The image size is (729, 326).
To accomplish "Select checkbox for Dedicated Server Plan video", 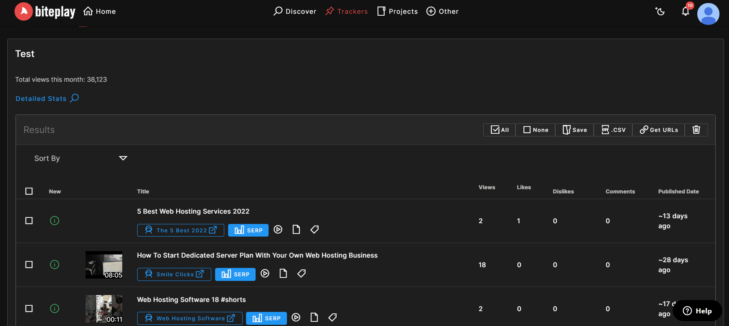I will point(29,264).
